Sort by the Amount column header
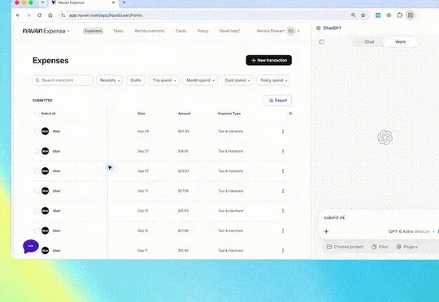 185,114
